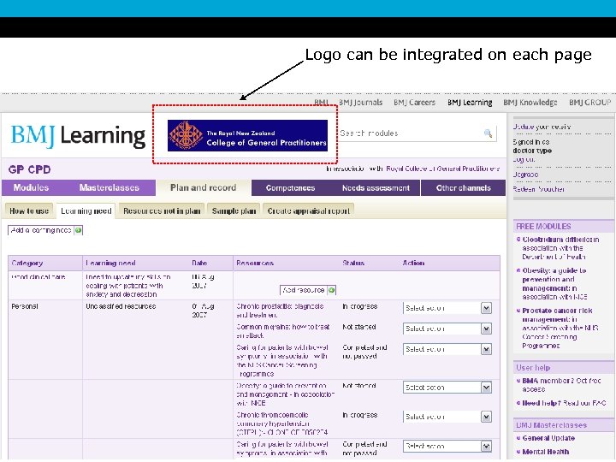Click the green plus icon beside Add a learning need
Viewport: 616px width, 462px height.
tap(78, 230)
